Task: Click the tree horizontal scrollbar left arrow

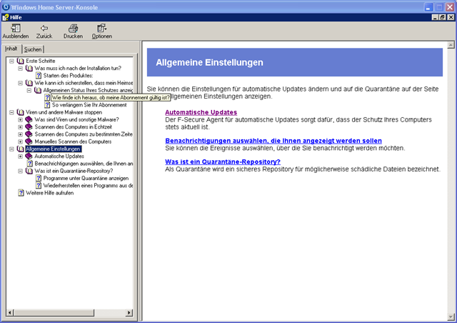Action: 9,312
